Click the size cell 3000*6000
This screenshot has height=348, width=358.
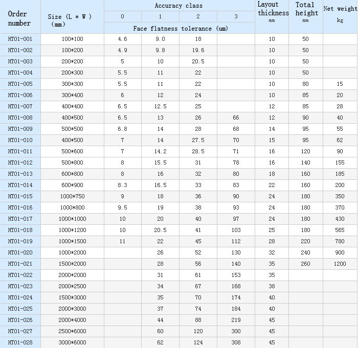coord(73,342)
